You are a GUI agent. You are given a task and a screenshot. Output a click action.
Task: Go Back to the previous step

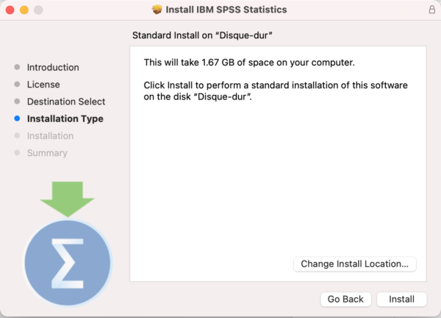[345, 299]
